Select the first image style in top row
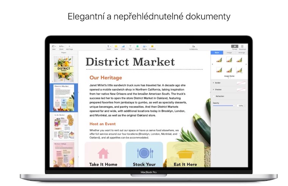288x186 pixels. (219, 60)
